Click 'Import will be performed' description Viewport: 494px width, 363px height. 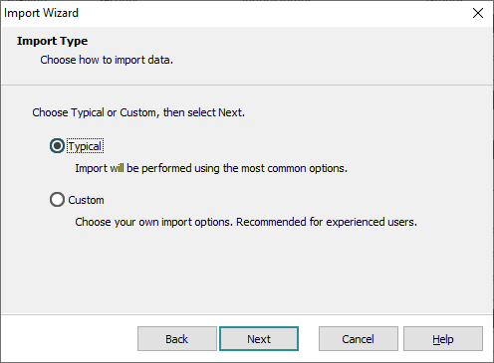211,168
